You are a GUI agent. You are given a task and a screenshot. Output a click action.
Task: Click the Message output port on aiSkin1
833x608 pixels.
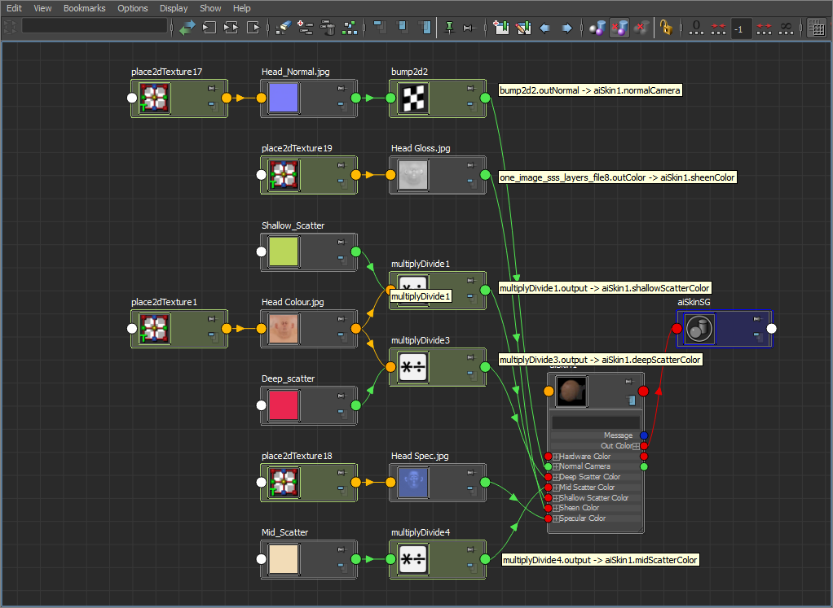644,435
